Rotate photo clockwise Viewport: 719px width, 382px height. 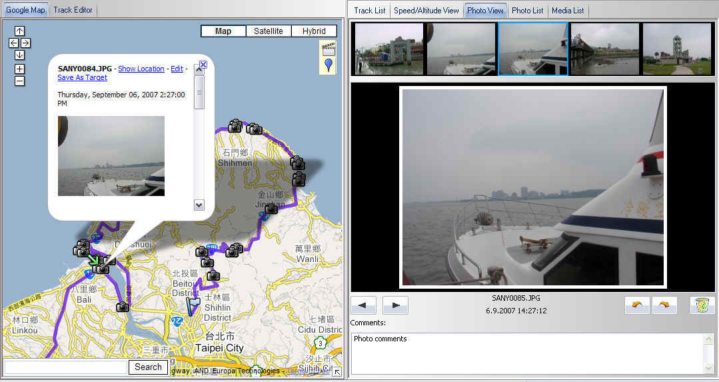665,305
